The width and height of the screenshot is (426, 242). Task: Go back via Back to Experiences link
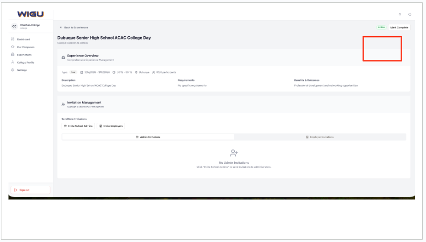[74, 27]
